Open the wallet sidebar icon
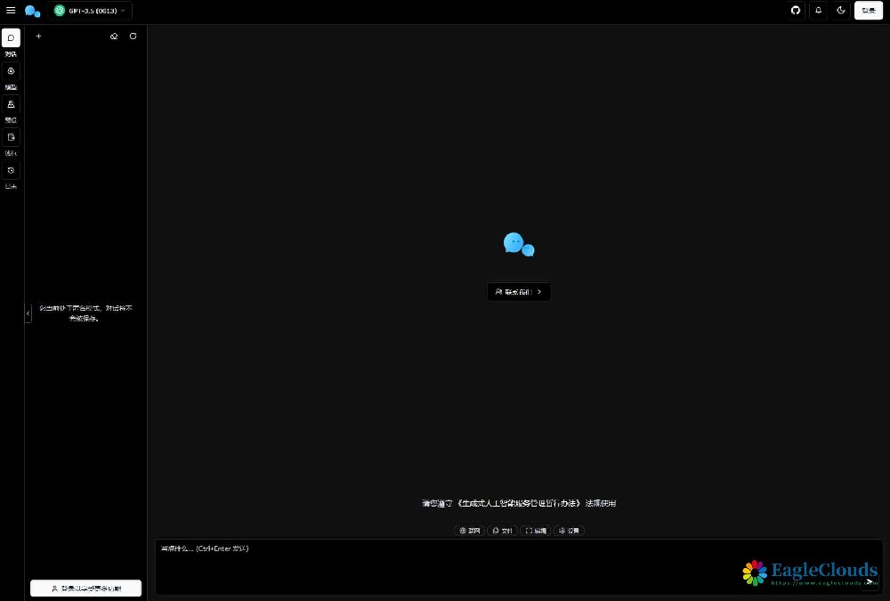 pyautogui.click(x=11, y=137)
